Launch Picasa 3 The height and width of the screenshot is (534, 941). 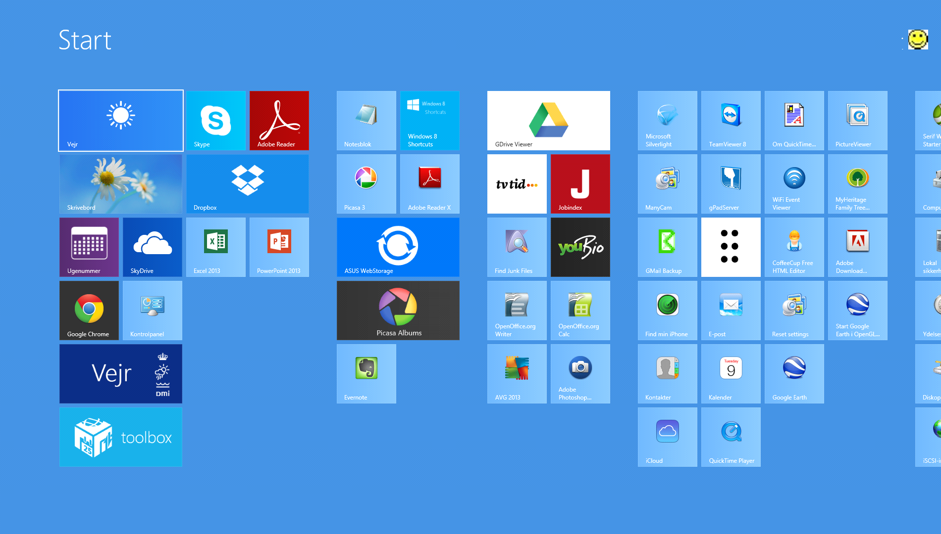(366, 184)
